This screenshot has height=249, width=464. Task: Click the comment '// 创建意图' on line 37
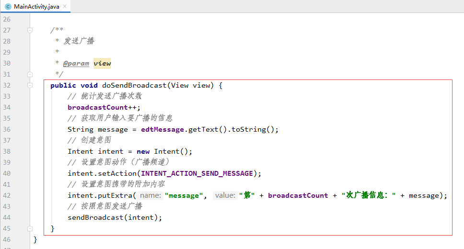pyautogui.click(x=89, y=140)
